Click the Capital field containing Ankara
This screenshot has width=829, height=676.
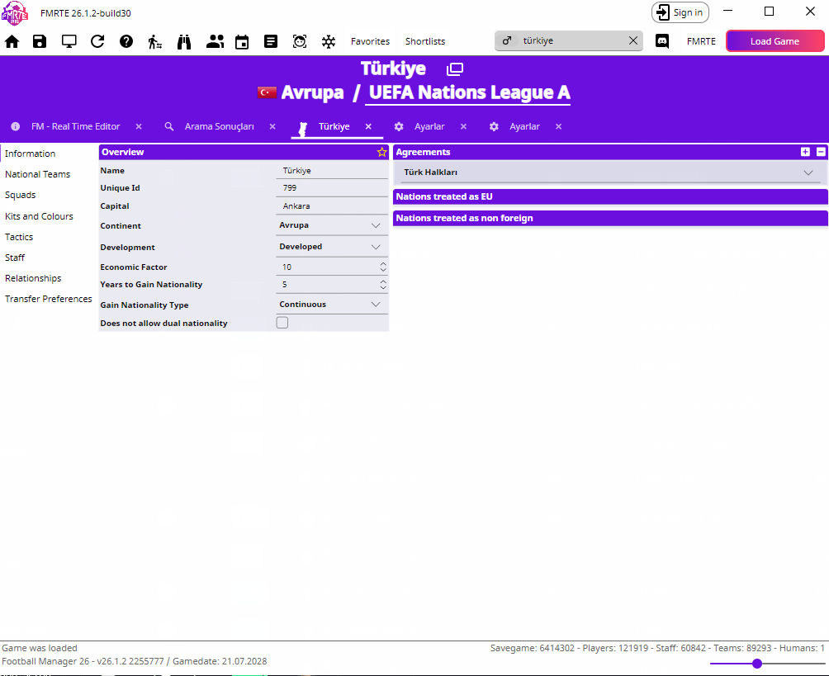[x=332, y=206]
